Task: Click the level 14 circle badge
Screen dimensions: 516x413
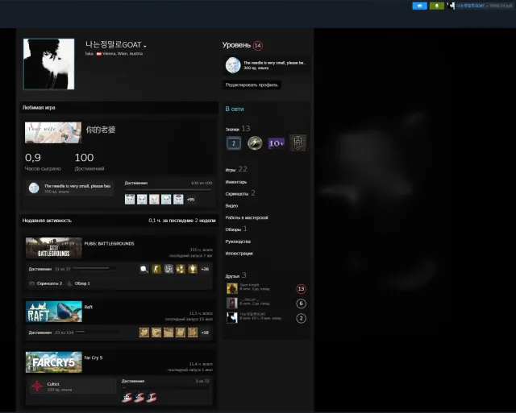Action: tap(258, 45)
